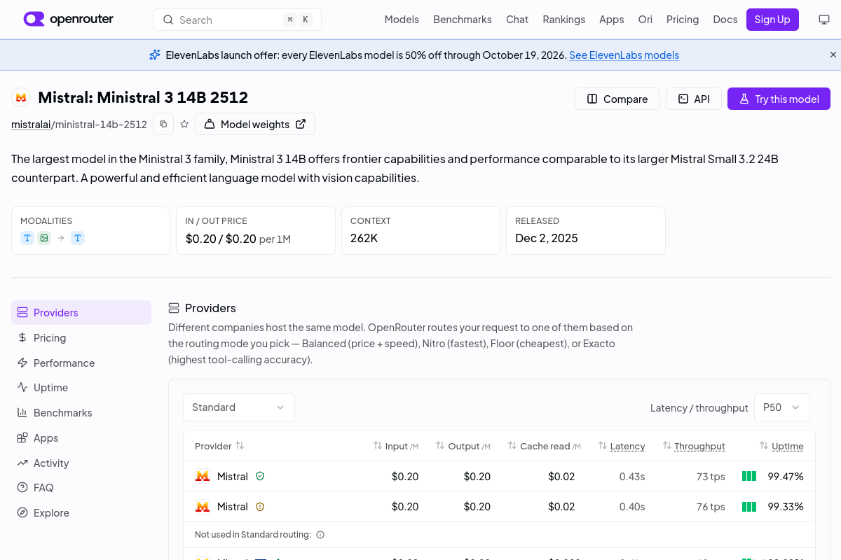Sort the provider table by the Uptime column
Image resolution: width=841 pixels, height=560 pixels.
(781, 446)
